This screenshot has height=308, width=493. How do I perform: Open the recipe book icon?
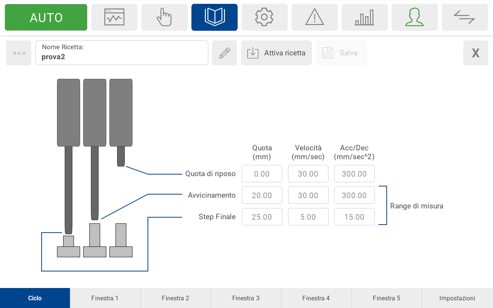point(214,17)
